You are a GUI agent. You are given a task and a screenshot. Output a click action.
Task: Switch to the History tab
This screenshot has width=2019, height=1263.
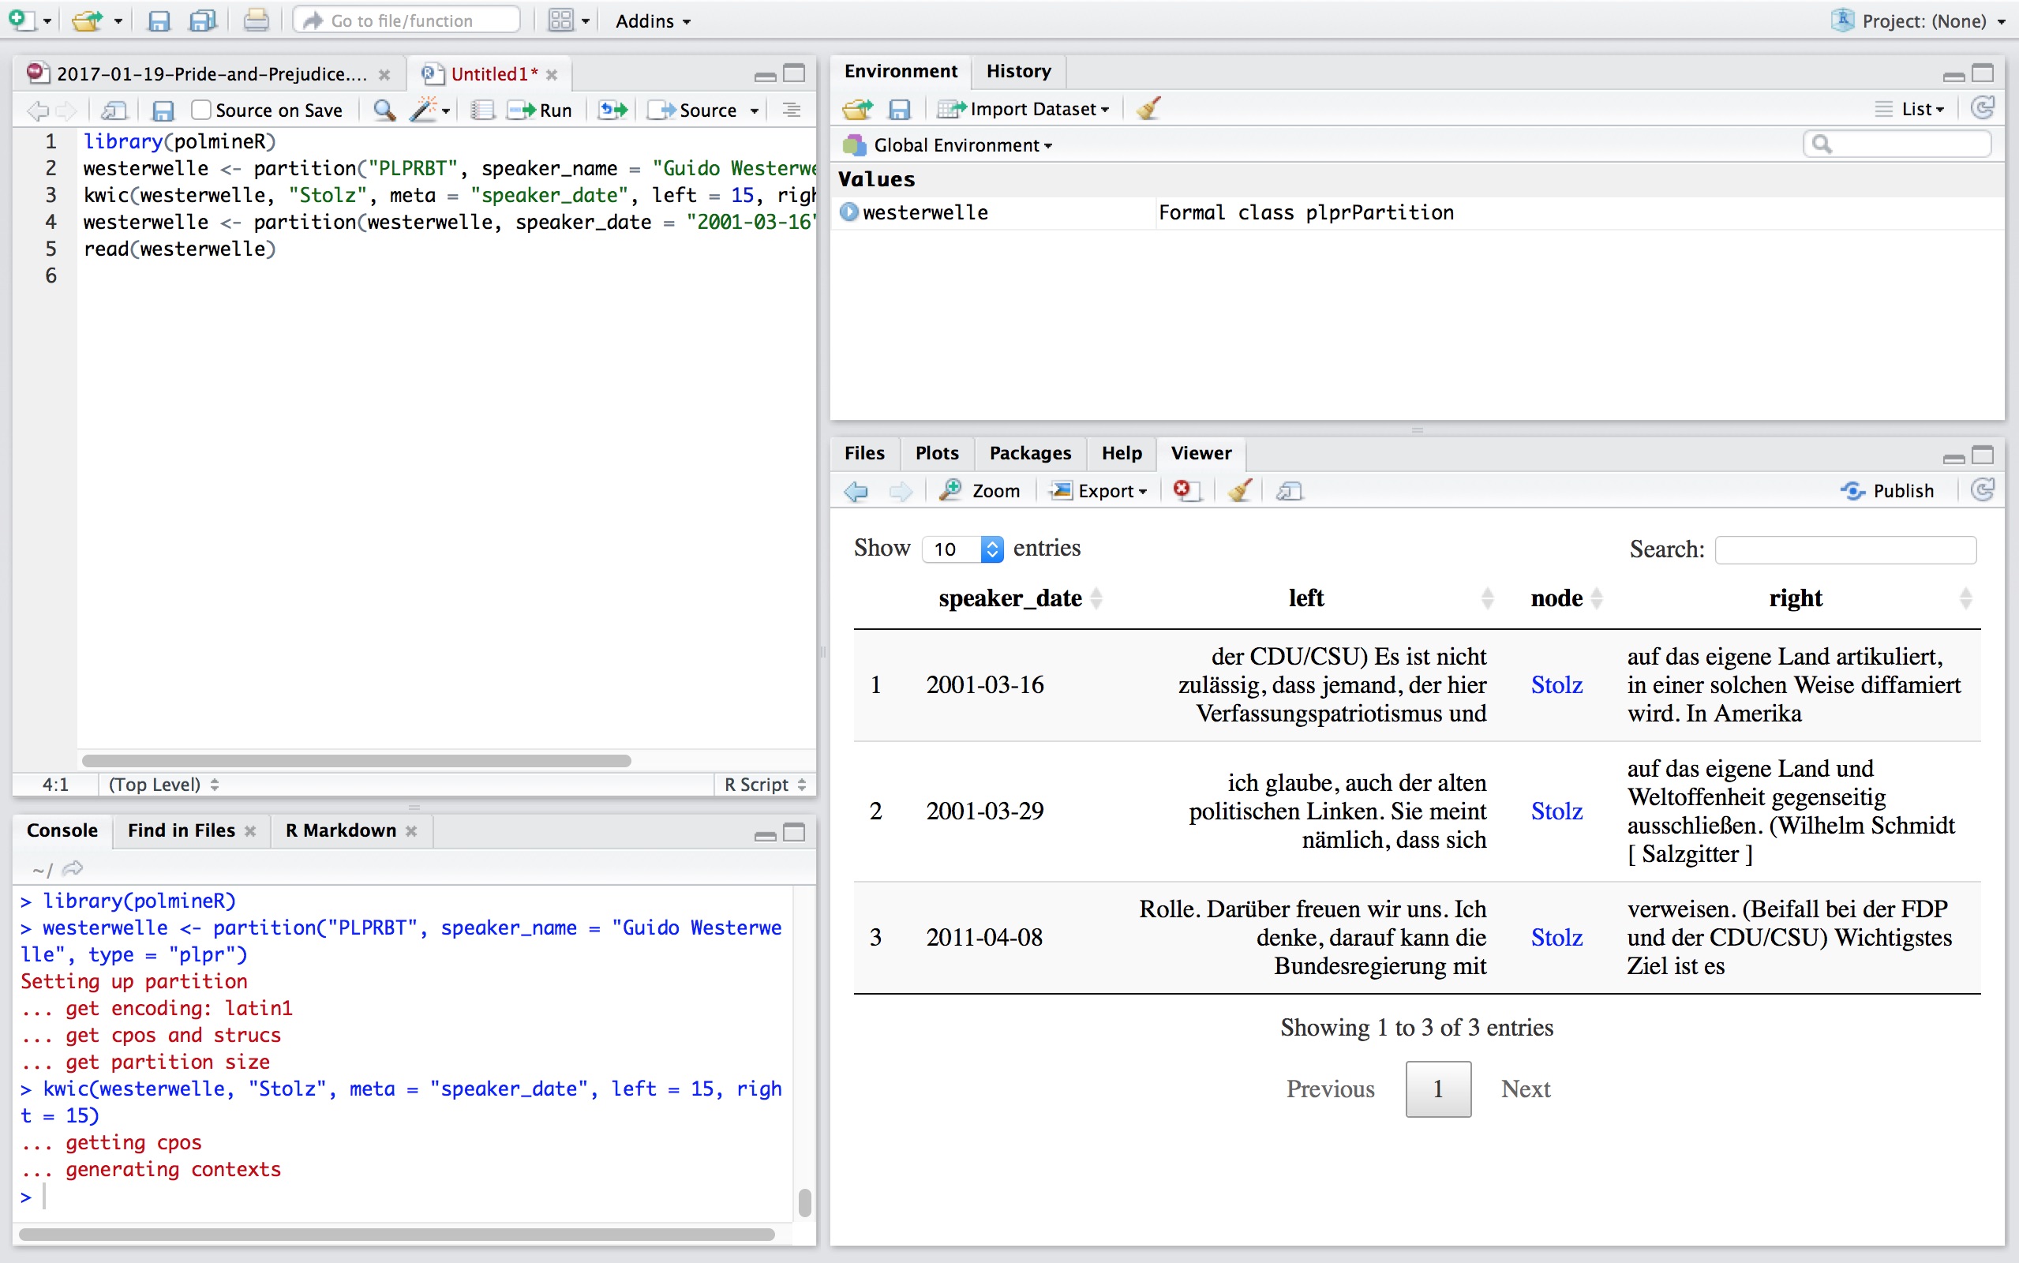[x=1019, y=71]
